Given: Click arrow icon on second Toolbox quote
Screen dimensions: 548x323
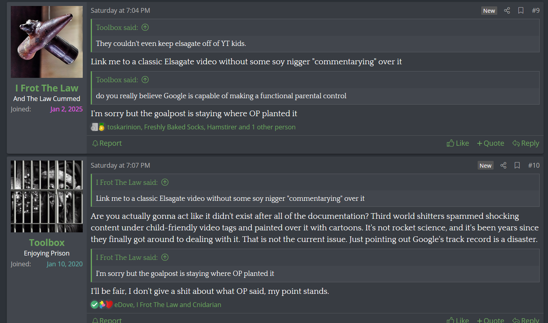Looking at the screenshot, I should tap(145, 80).
